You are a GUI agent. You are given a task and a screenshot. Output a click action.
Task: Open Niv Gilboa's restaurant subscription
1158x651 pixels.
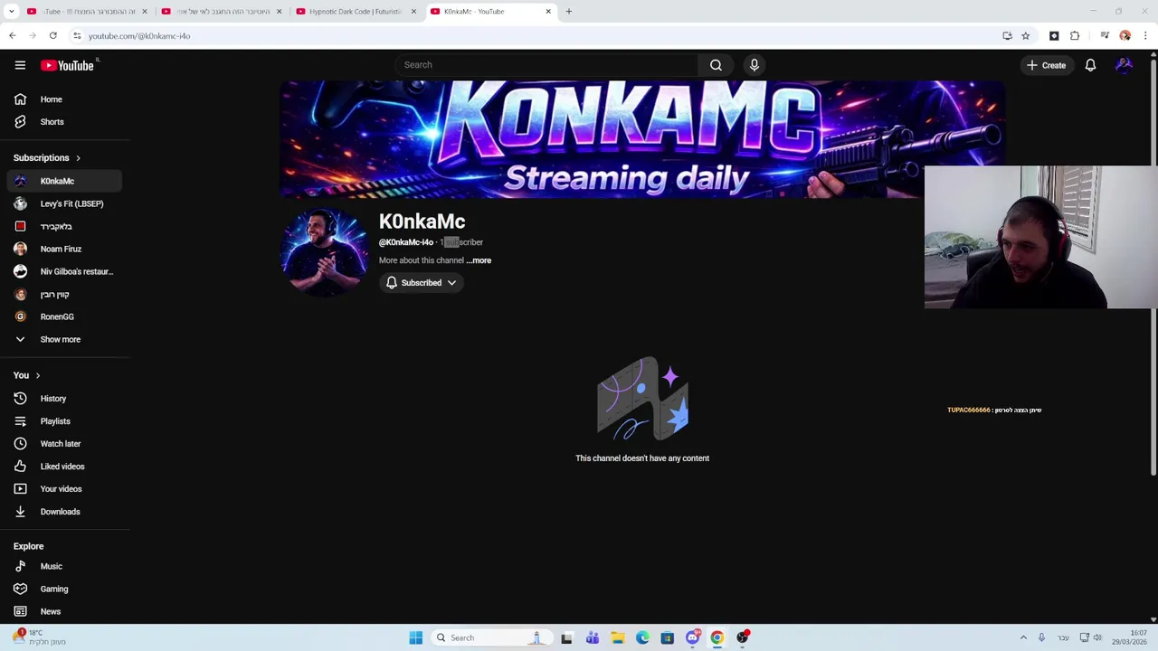[x=64, y=271]
